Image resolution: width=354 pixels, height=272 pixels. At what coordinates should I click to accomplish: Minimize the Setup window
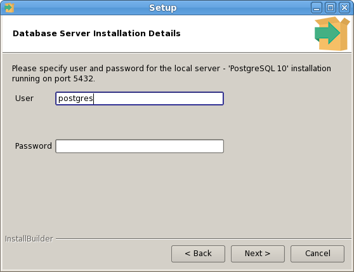tap(317, 8)
